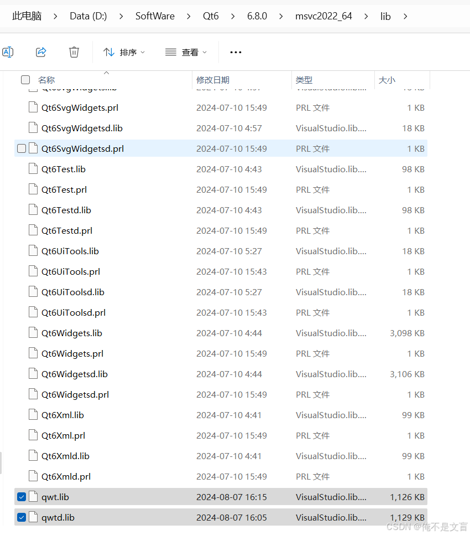Select the file name Qt6SvgWidgetsd.prl

pyautogui.click(x=82, y=149)
